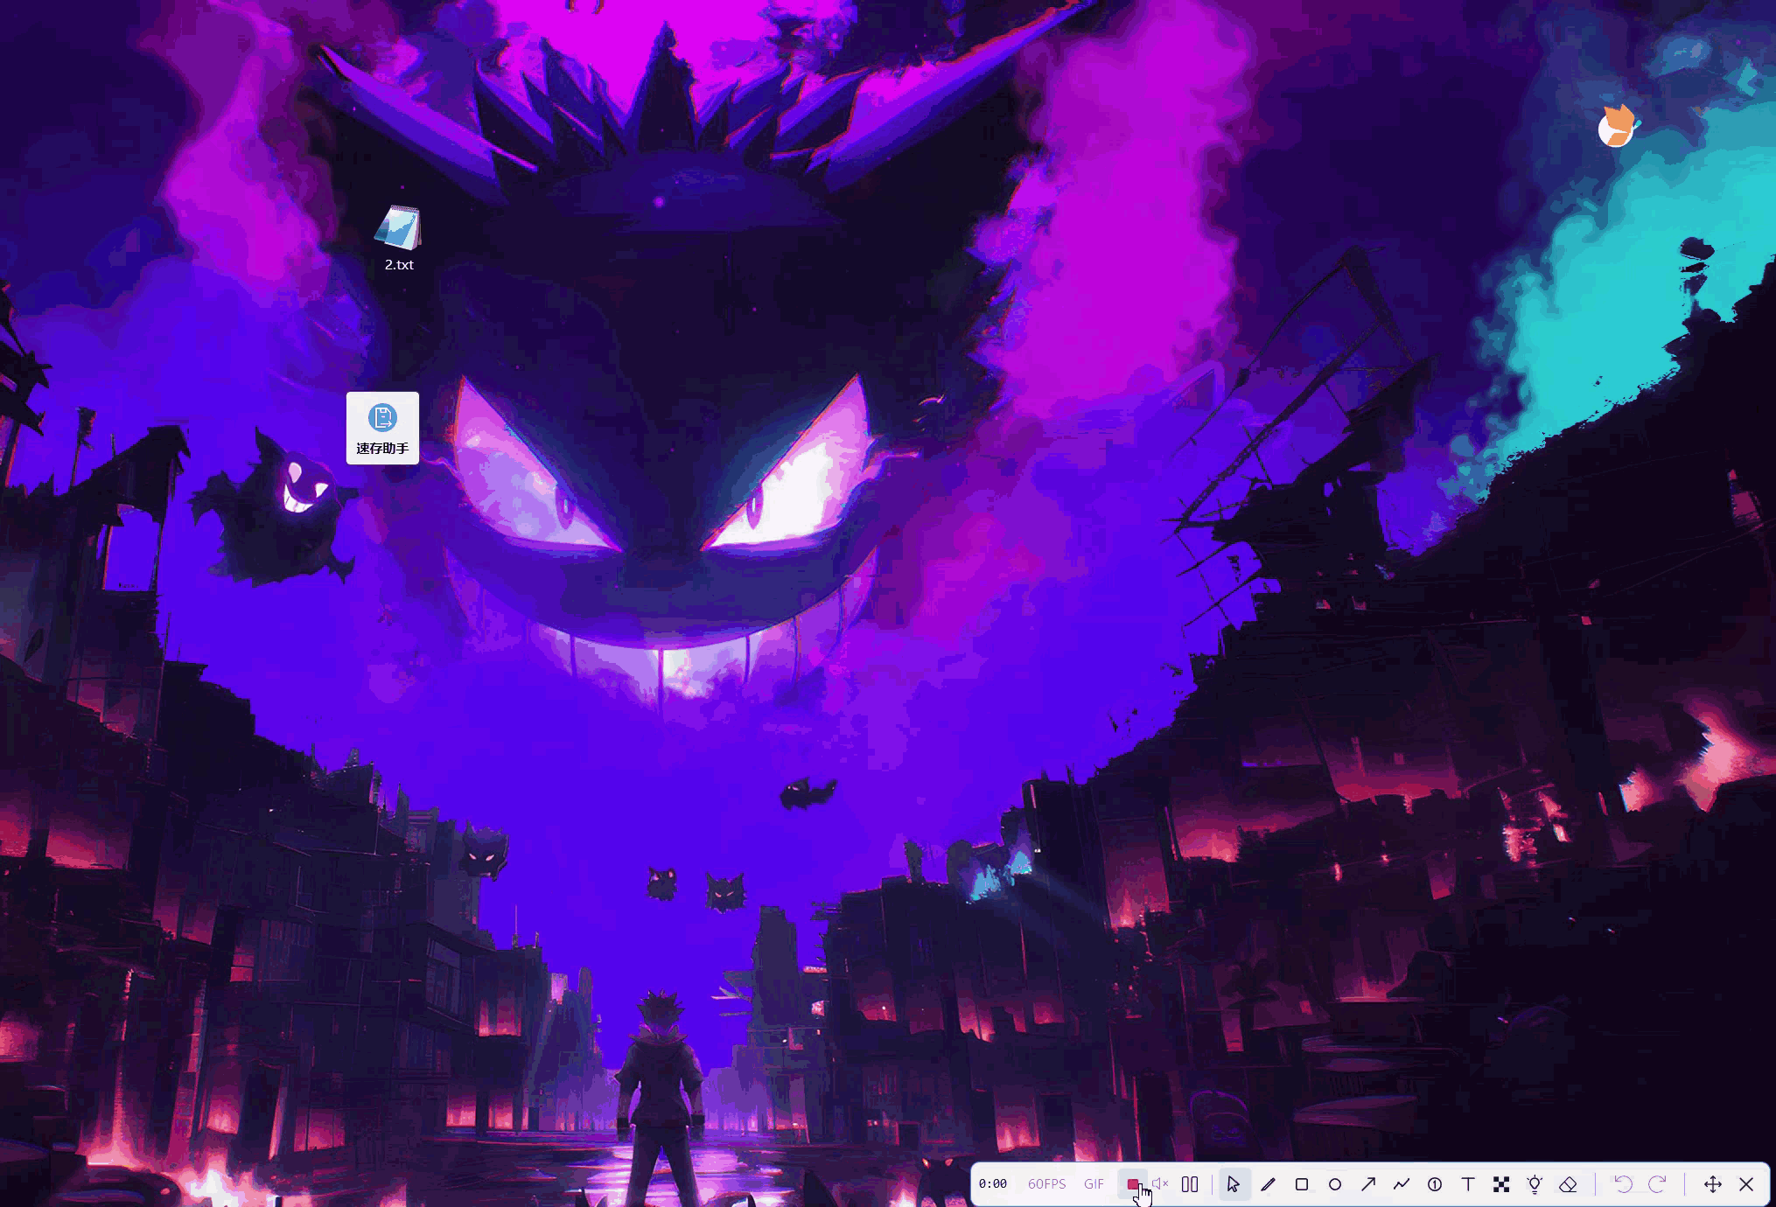The height and width of the screenshot is (1207, 1776).
Task: Activate the lightbulb spotlight tool
Action: pyautogui.click(x=1535, y=1184)
